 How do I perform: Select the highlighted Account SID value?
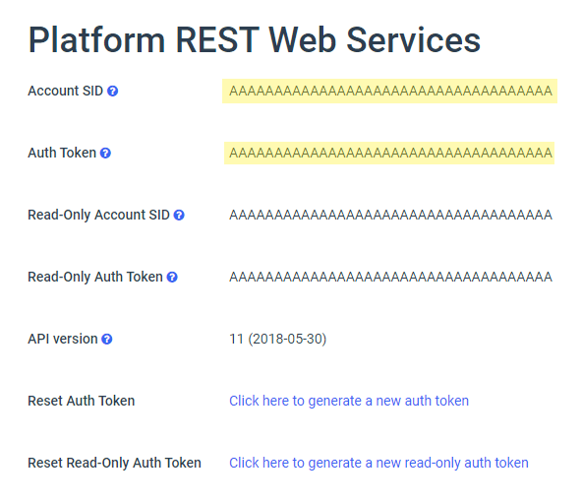tap(389, 92)
